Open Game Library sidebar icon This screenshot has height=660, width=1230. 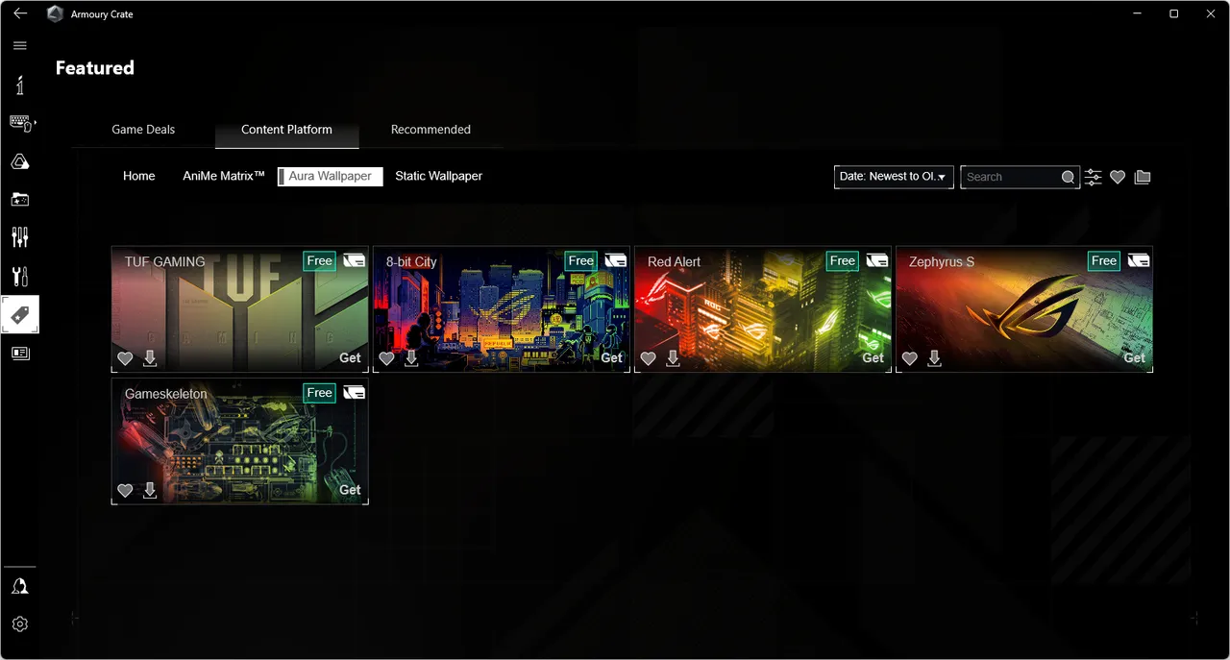coord(20,200)
